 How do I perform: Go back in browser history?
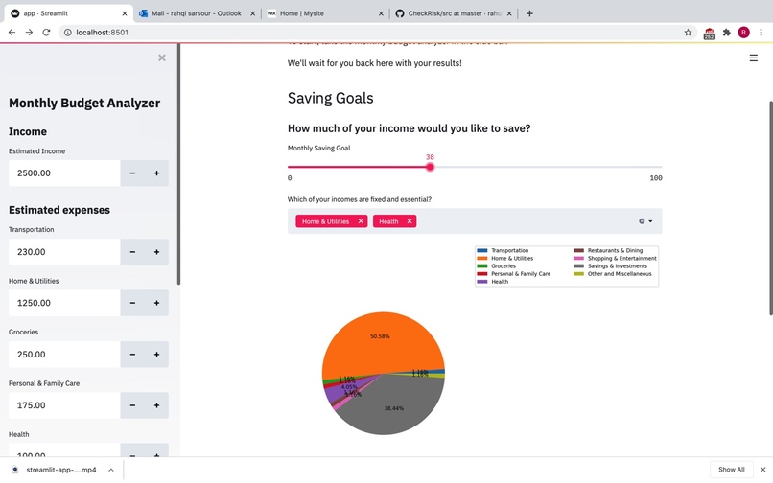(12, 32)
